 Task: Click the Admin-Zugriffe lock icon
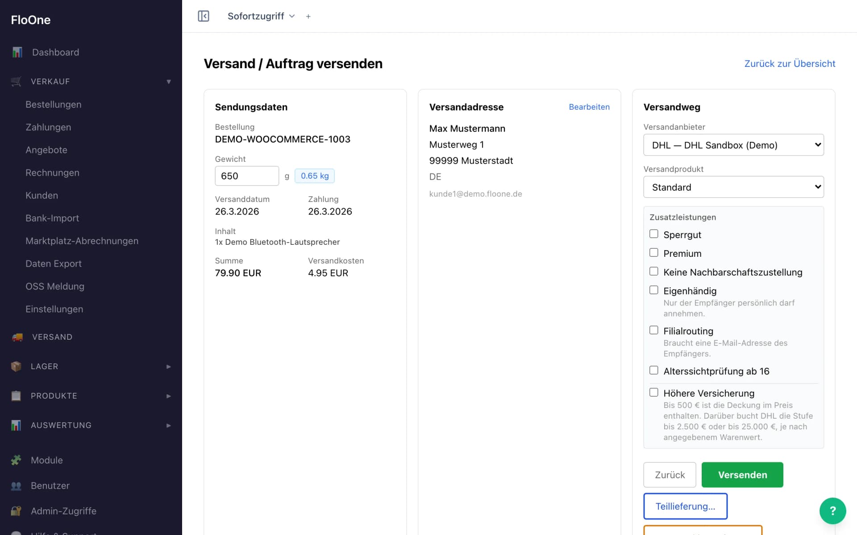pos(16,511)
